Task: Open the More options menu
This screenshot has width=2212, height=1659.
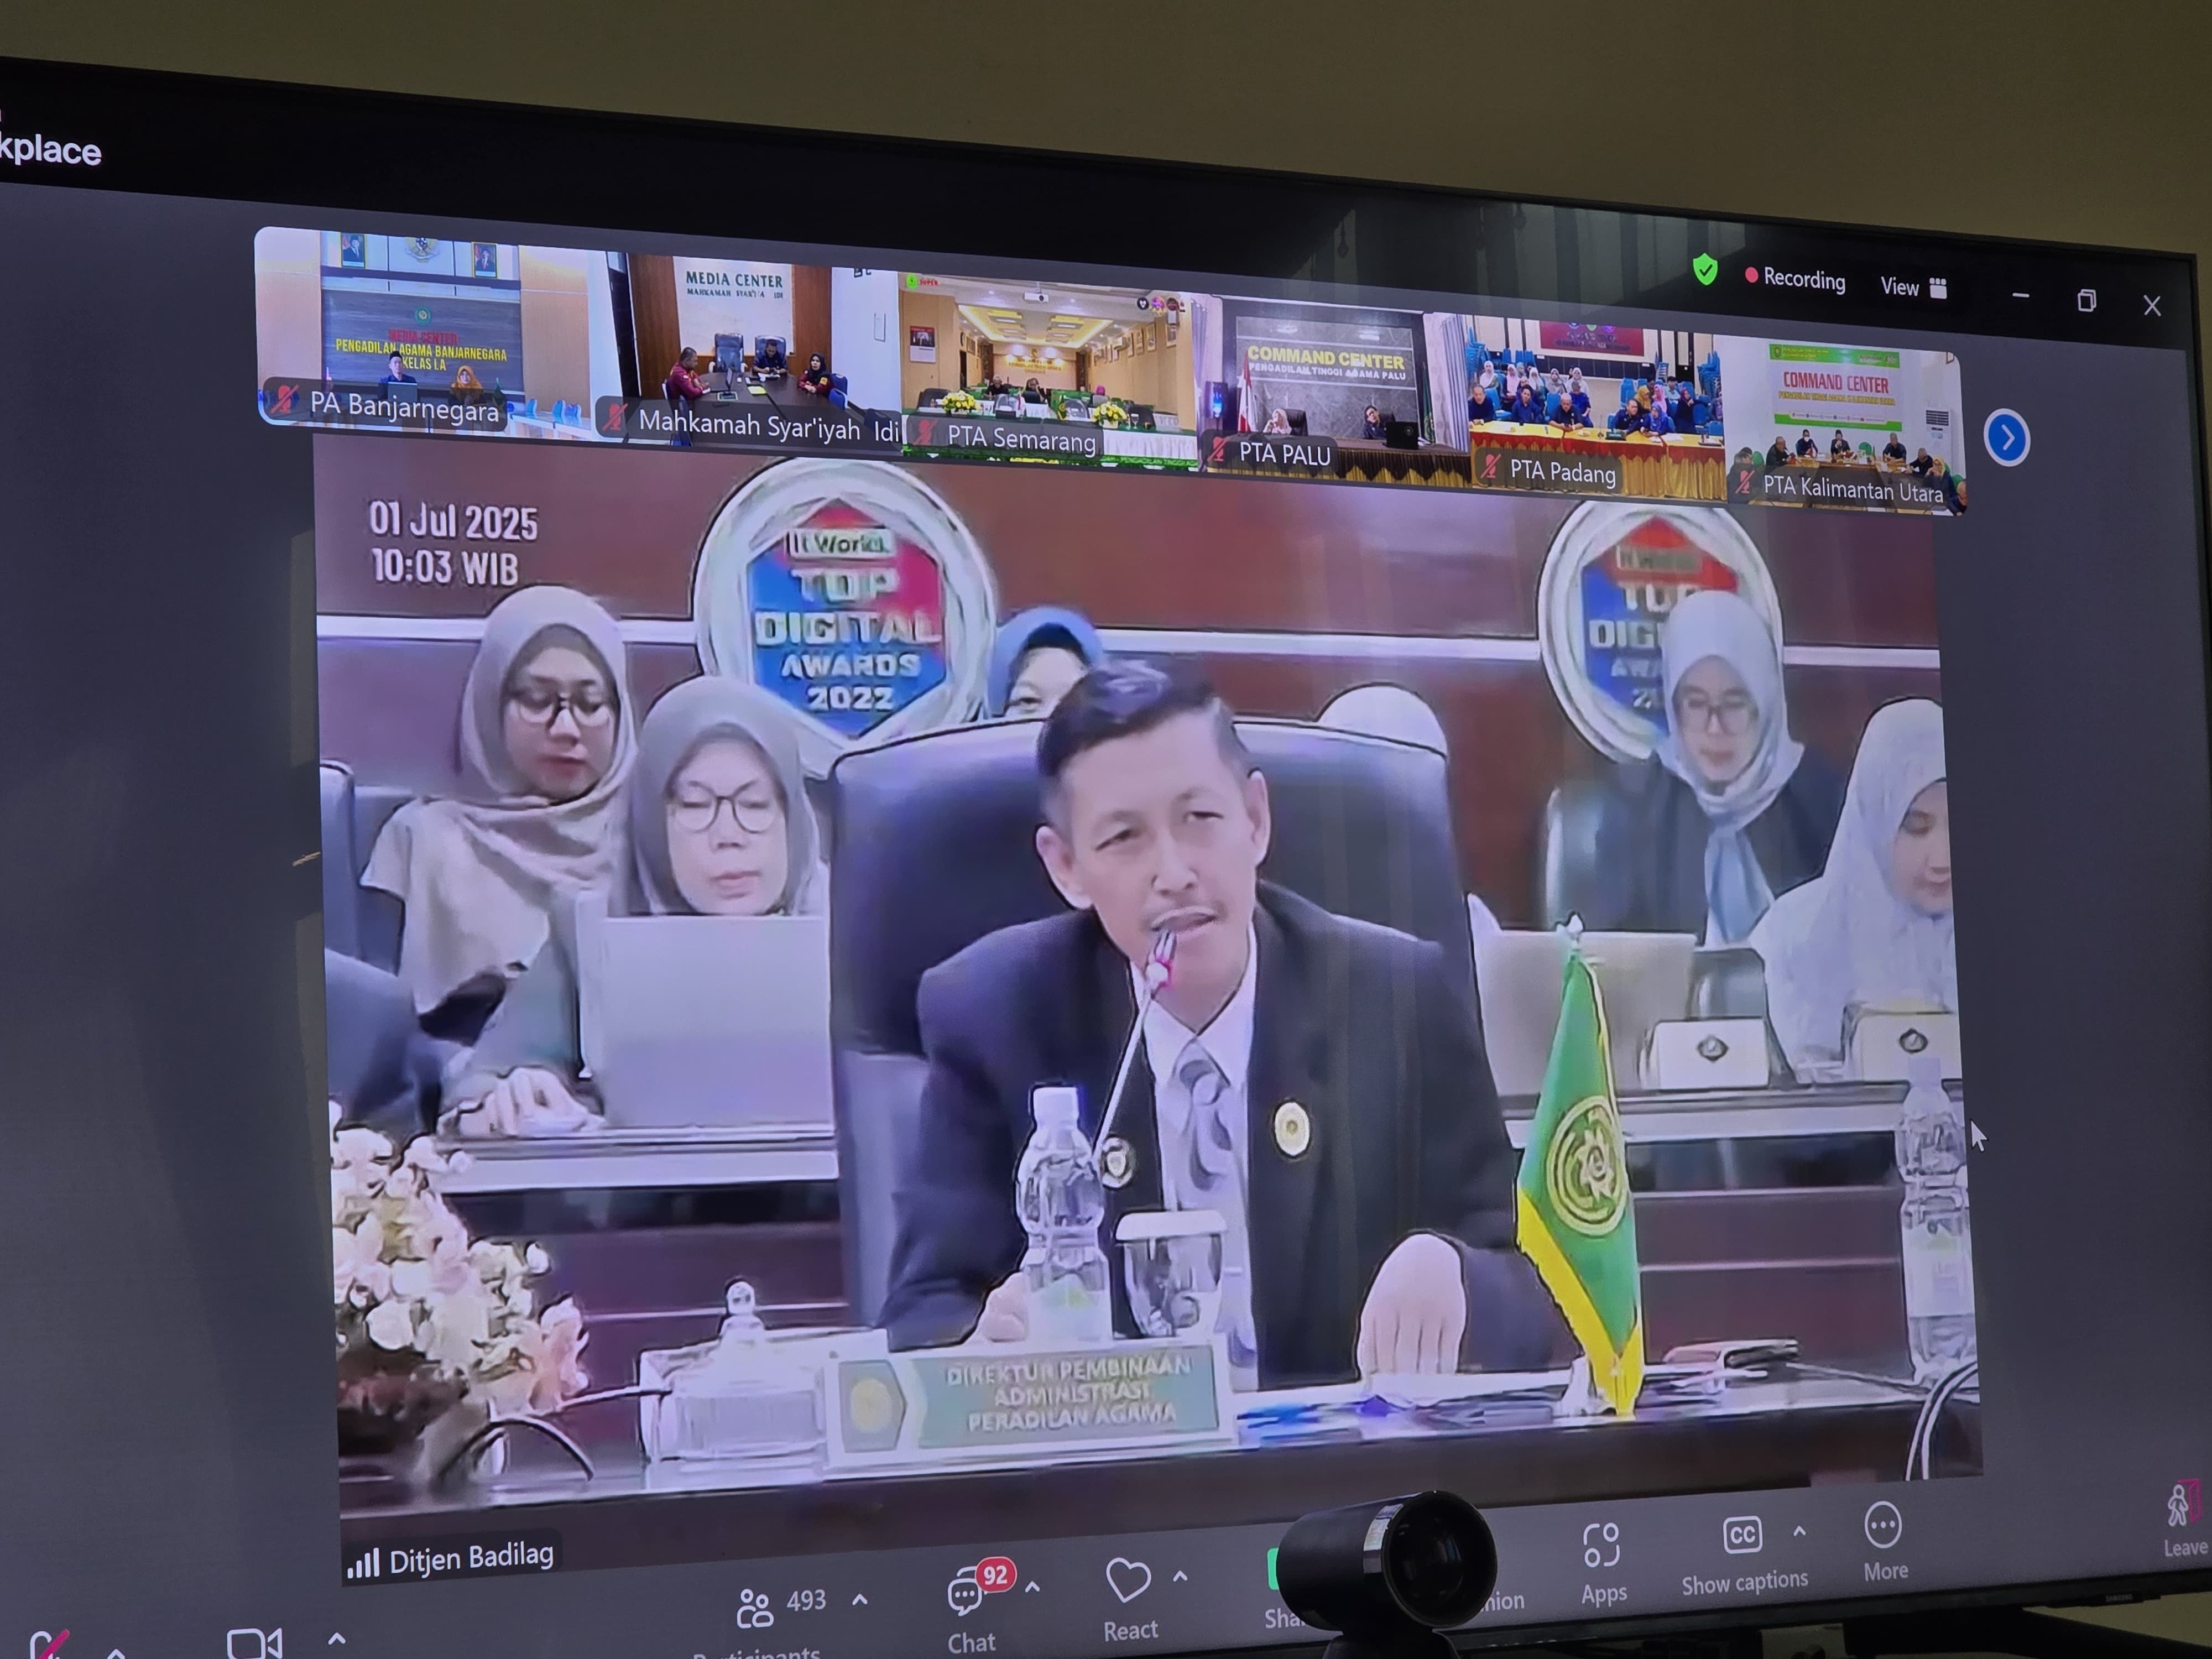Action: coord(1884,1540)
